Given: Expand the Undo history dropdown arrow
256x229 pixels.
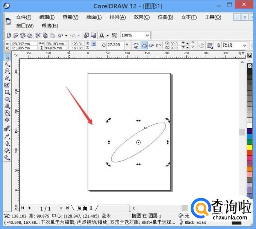Looking at the screenshot, I should pyautogui.click(x=66, y=35).
